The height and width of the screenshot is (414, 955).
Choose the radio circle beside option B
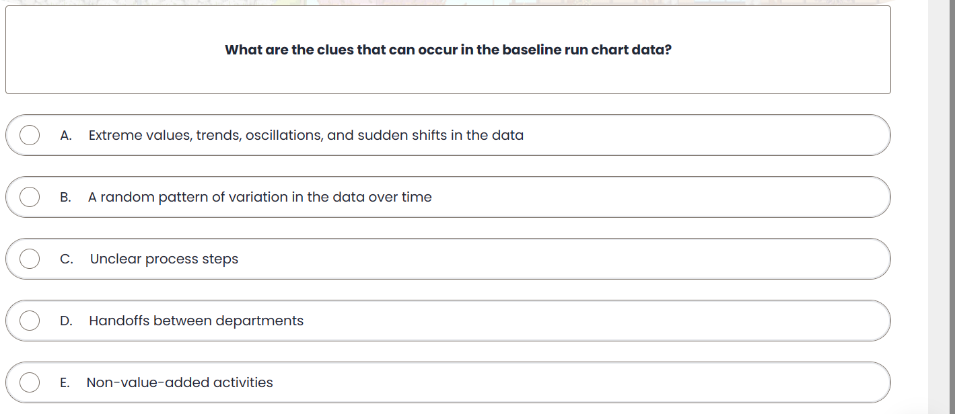click(29, 197)
